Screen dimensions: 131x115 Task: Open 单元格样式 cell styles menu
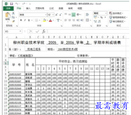(x=117, y=22)
